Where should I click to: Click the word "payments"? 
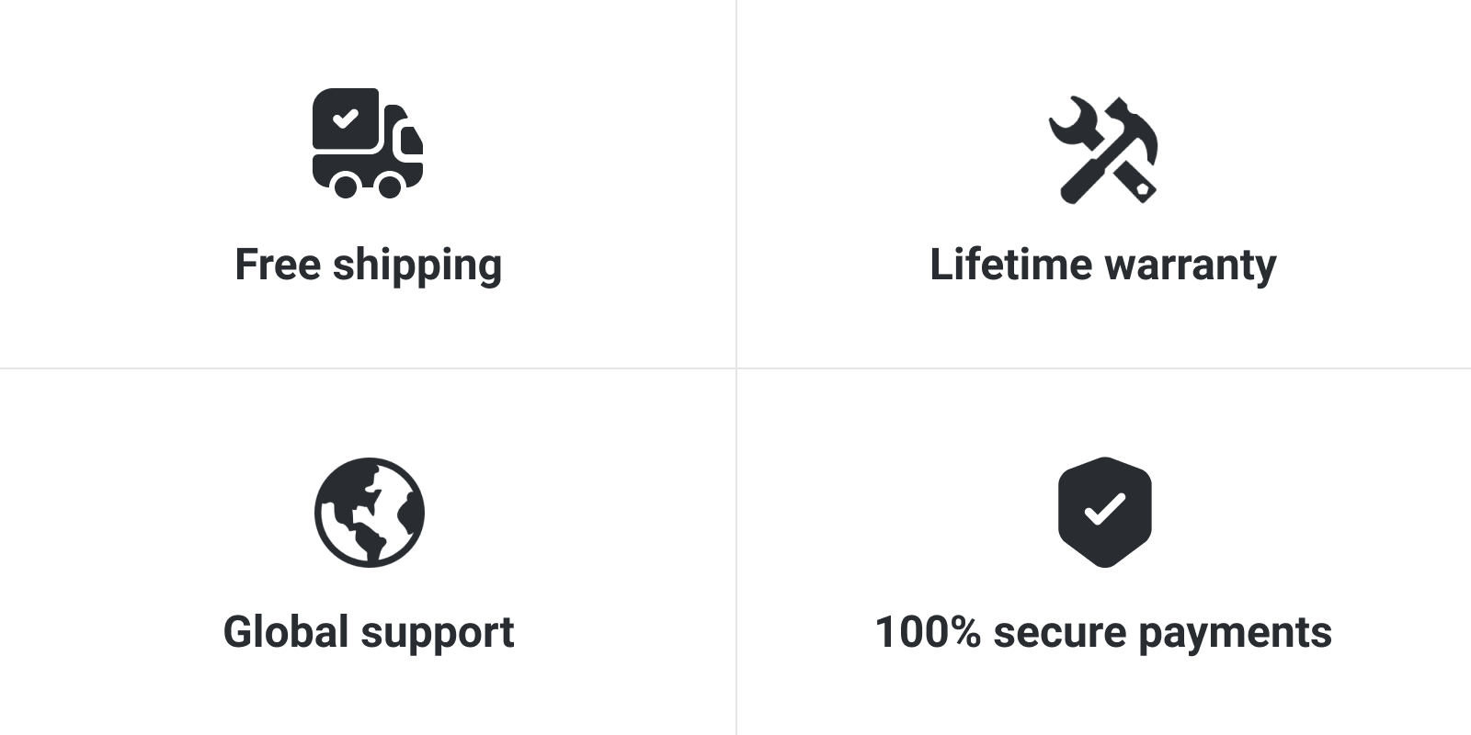click(1235, 635)
